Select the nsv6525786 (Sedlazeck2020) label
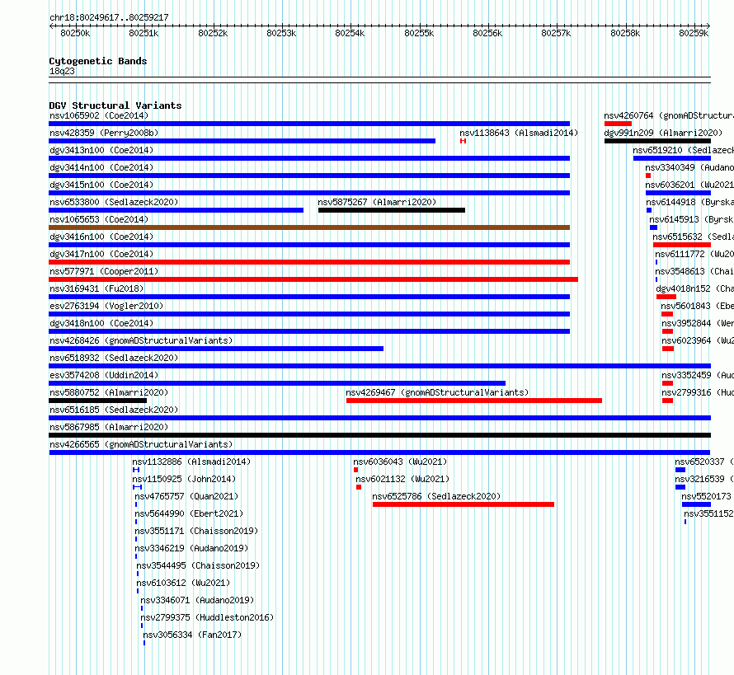Screen dimensions: 734x675 tap(436, 496)
